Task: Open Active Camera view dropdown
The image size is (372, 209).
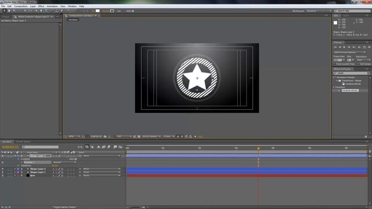Action: pos(151,136)
